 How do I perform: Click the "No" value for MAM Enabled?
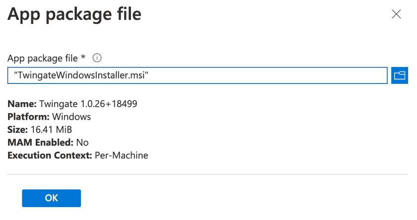pos(82,143)
